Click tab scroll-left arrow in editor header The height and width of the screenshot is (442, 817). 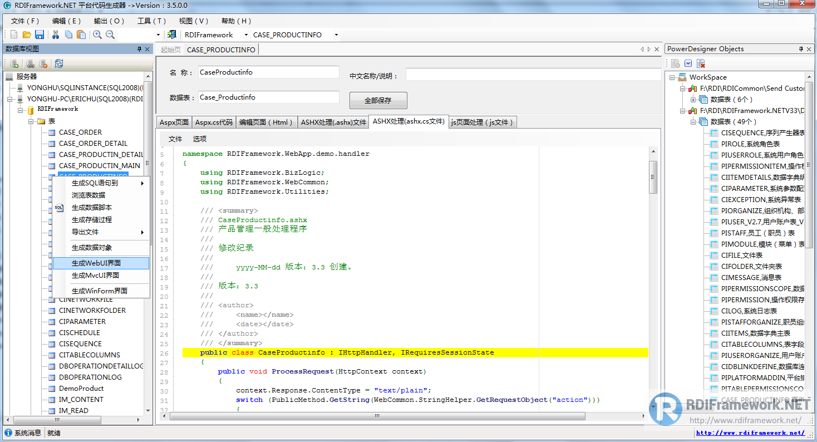642,50
